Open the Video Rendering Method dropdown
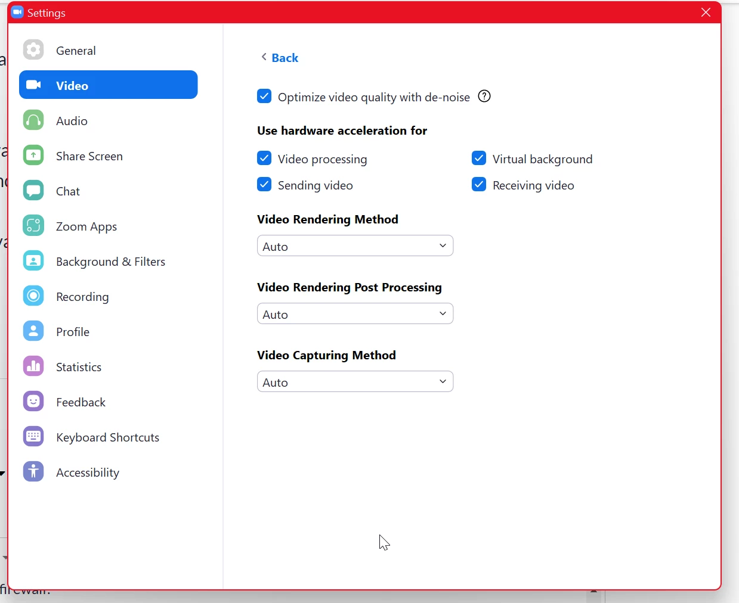 coord(355,245)
